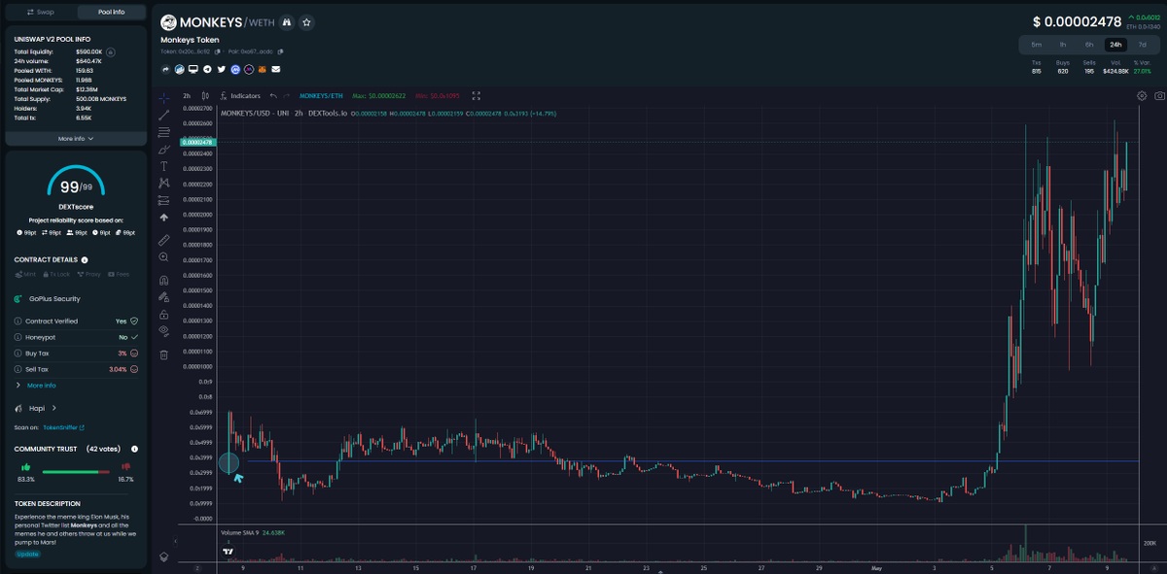Activate the chart zoom-in tool
The height and width of the screenshot is (574, 1167).
pyautogui.click(x=163, y=256)
